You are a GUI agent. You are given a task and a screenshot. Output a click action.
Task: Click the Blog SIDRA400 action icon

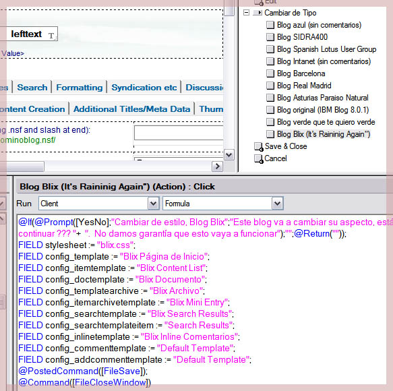[270, 37]
